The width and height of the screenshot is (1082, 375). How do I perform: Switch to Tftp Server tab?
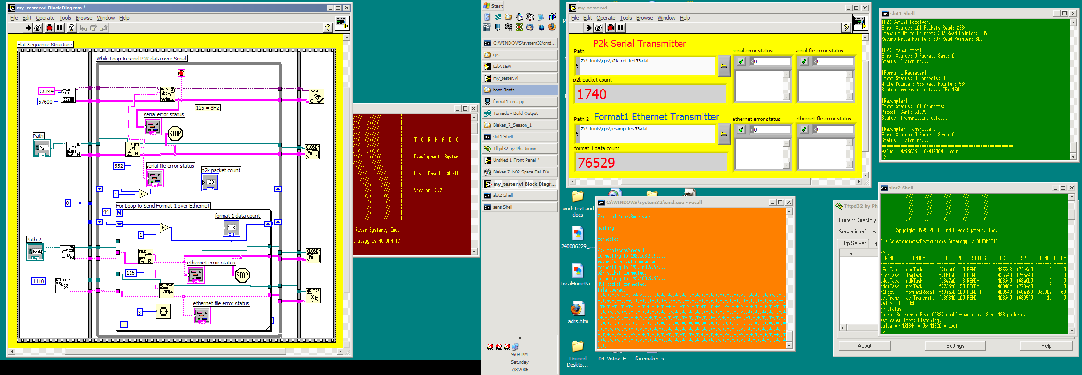tap(853, 244)
